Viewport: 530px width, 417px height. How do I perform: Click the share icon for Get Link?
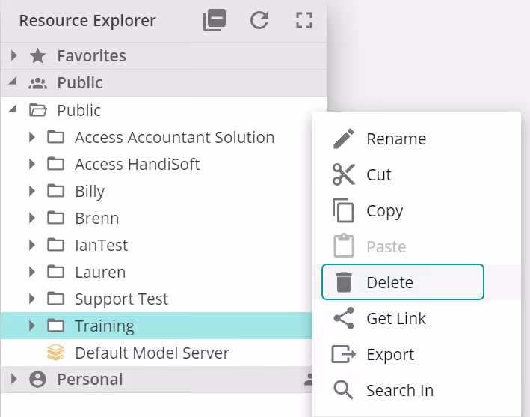[x=343, y=318]
